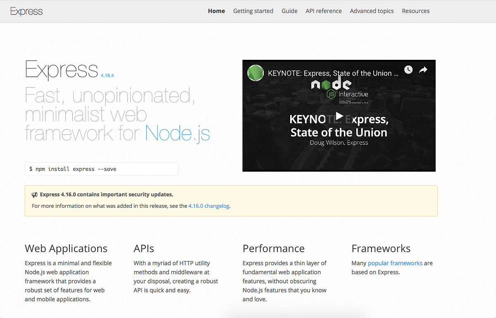Select the Home navigation item
Viewport: 496px width, 318px height.
pyautogui.click(x=216, y=11)
